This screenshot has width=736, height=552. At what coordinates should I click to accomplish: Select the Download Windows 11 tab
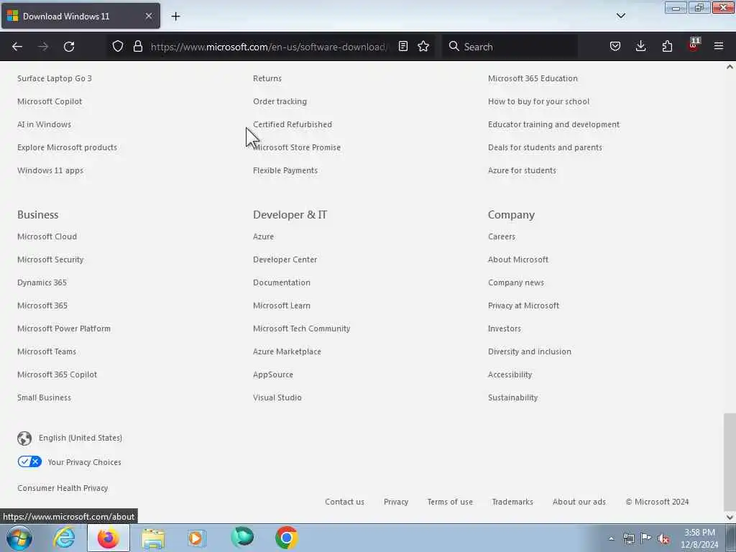[x=80, y=16]
